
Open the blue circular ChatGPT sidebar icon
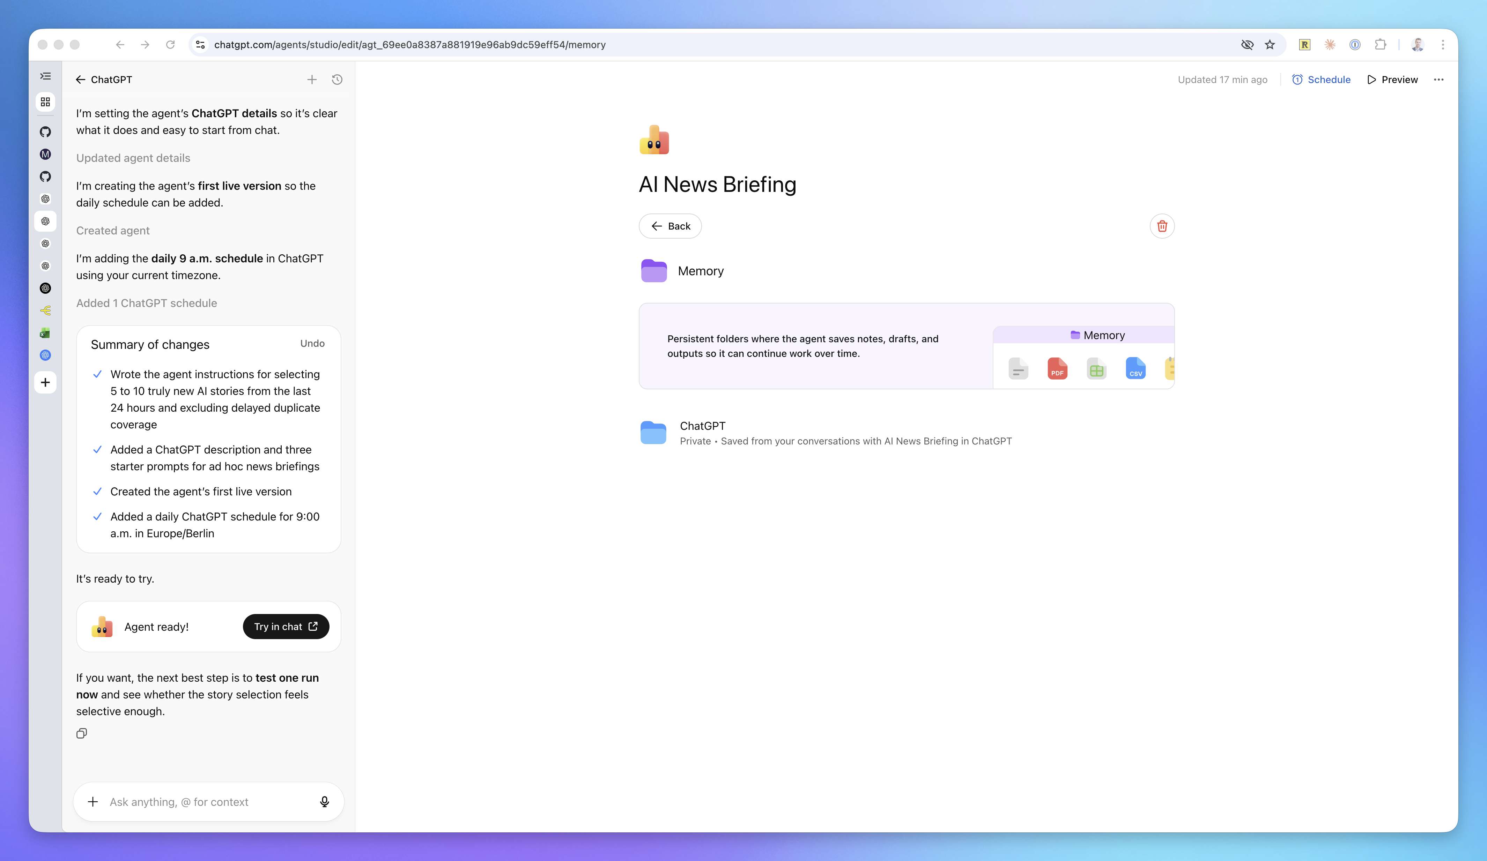(x=45, y=355)
